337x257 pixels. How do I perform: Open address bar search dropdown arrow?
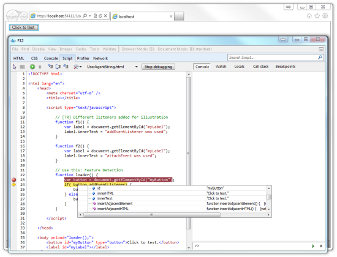click(x=90, y=16)
